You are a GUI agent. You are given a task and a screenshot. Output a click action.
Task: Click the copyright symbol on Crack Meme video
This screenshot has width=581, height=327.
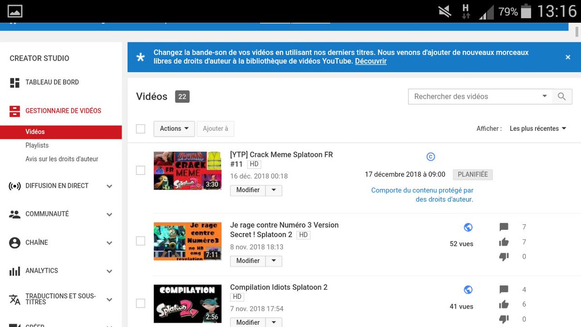tap(430, 156)
